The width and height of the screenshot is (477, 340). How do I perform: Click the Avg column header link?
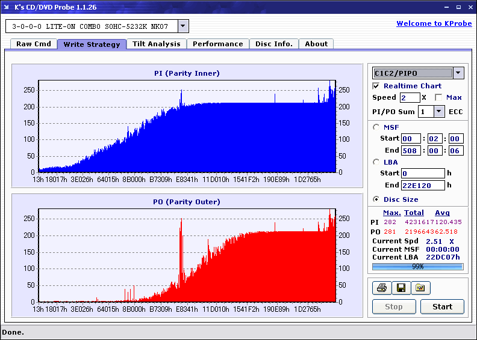click(442, 213)
